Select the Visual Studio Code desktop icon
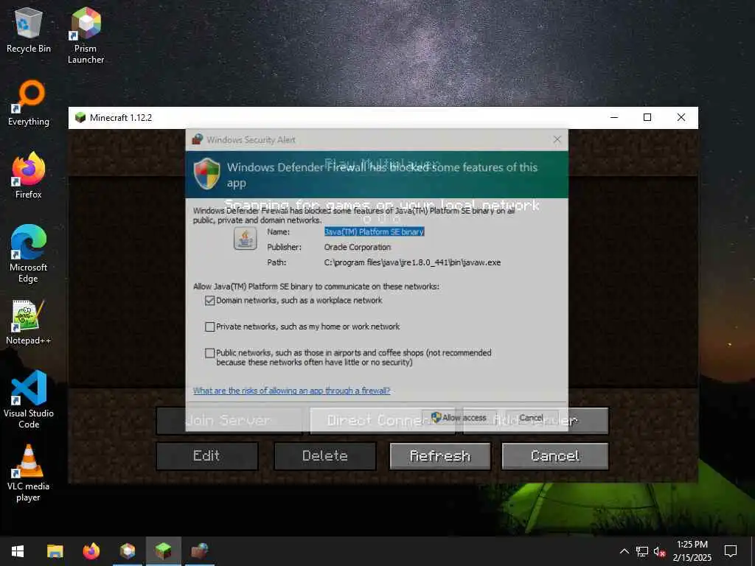The image size is (755, 566). click(x=29, y=399)
